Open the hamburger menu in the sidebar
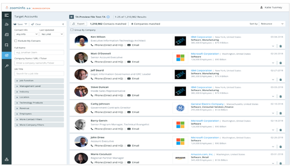Image resolution: width=291 pixels, height=166 pixels. (x=6, y=15)
